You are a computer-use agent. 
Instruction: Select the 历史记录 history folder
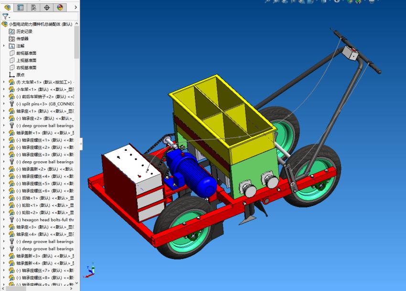(24, 31)
